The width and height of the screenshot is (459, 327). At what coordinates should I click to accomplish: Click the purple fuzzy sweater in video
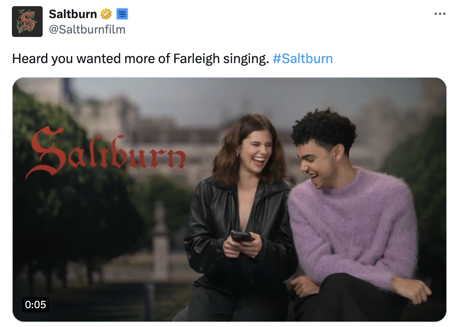click(x=352, y=225)
